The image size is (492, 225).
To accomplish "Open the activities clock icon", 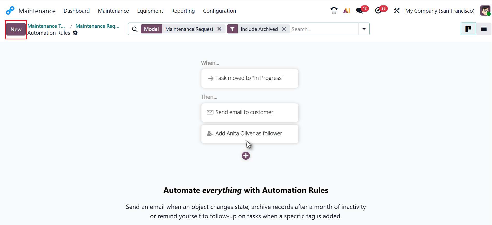I will (378, 11).
